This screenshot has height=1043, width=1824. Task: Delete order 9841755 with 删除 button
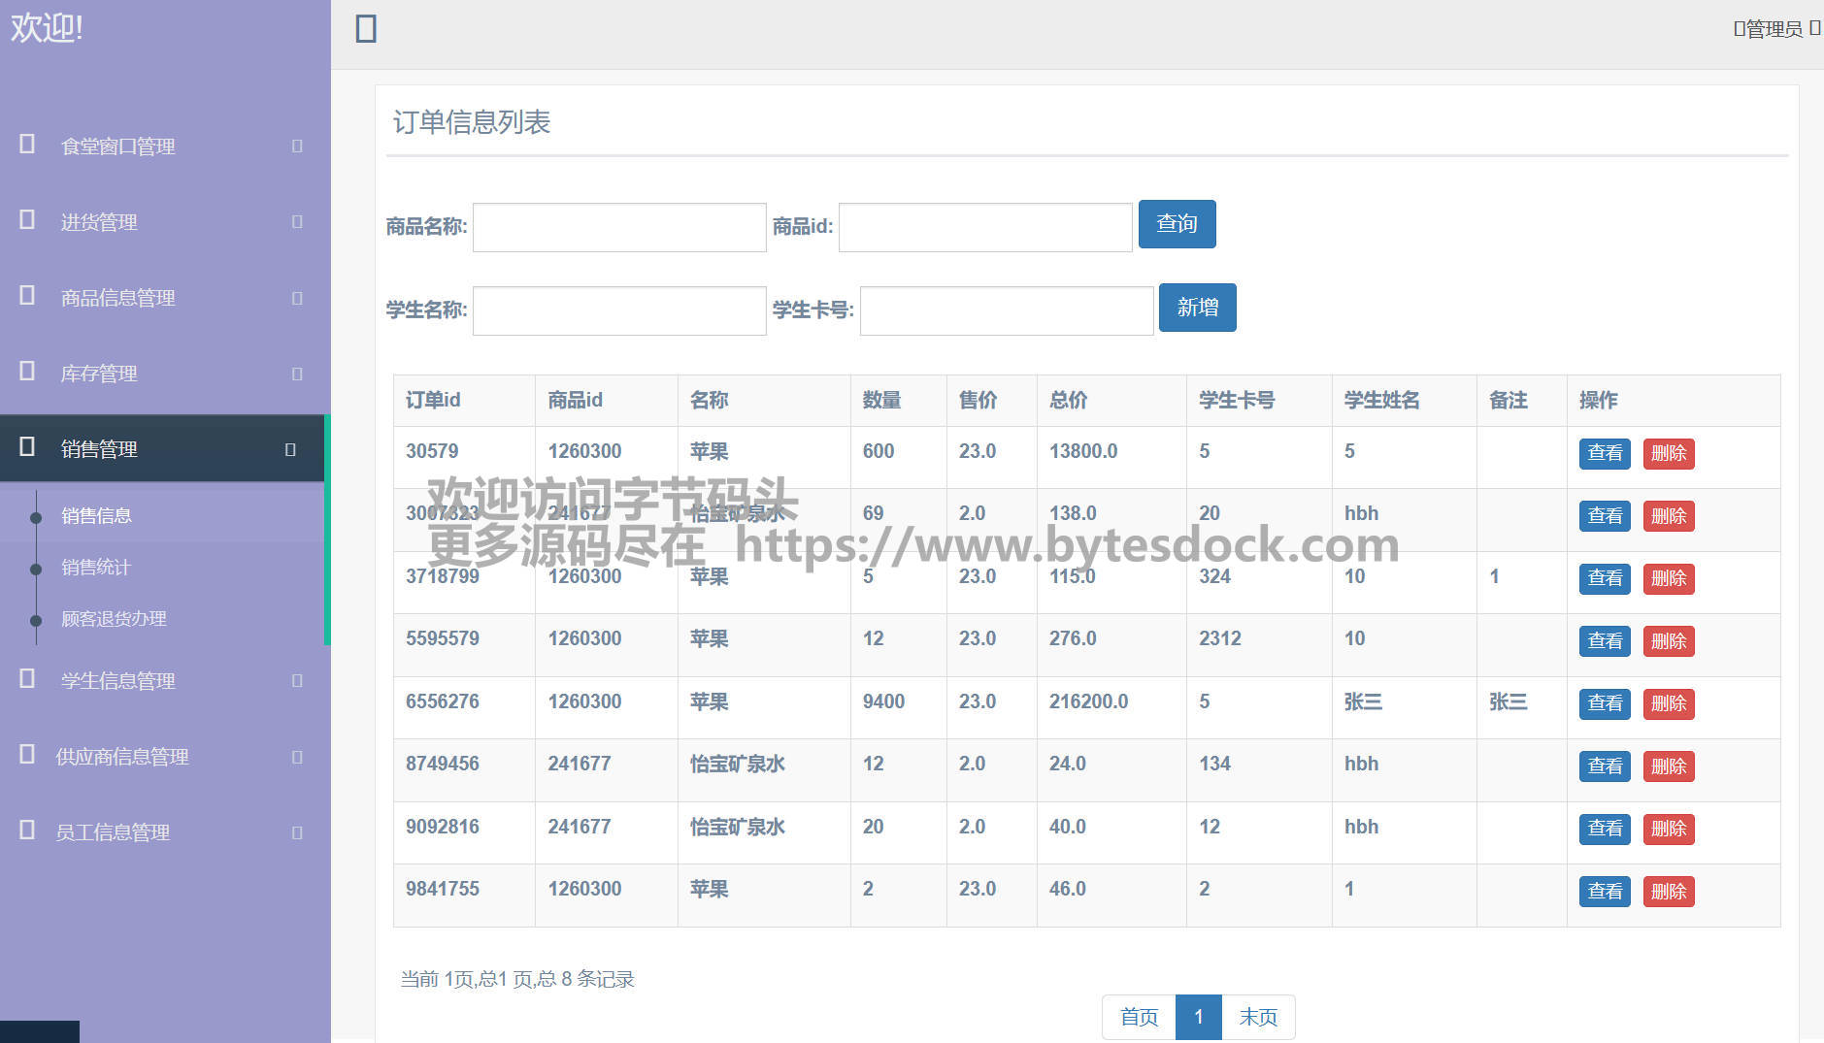(x=1668, y=892)
